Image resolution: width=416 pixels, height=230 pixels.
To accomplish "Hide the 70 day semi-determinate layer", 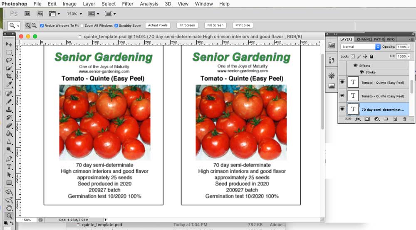I will click(342, 109).
